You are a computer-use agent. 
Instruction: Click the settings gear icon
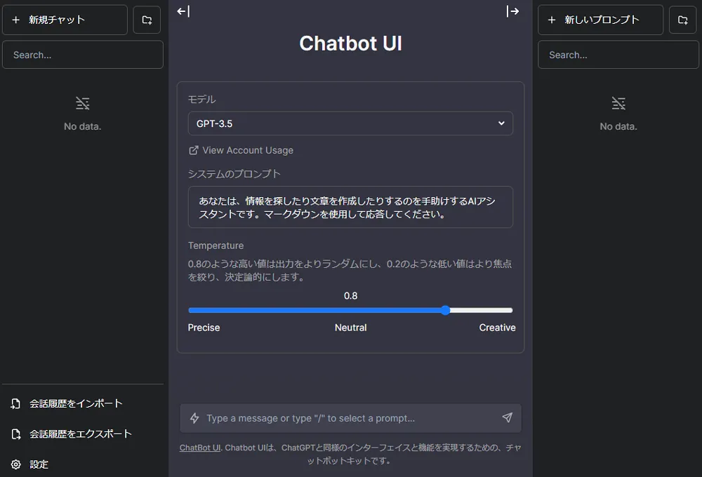[15, 464]
